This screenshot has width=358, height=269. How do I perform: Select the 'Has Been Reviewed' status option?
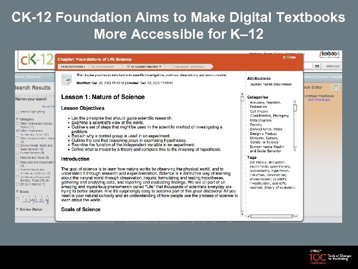pos(187,67)
